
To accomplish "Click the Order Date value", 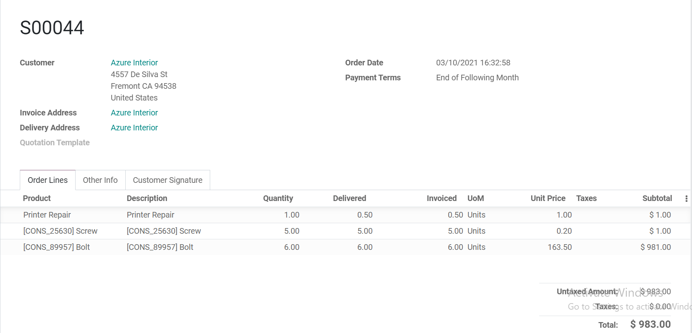I will coord(473,63).
